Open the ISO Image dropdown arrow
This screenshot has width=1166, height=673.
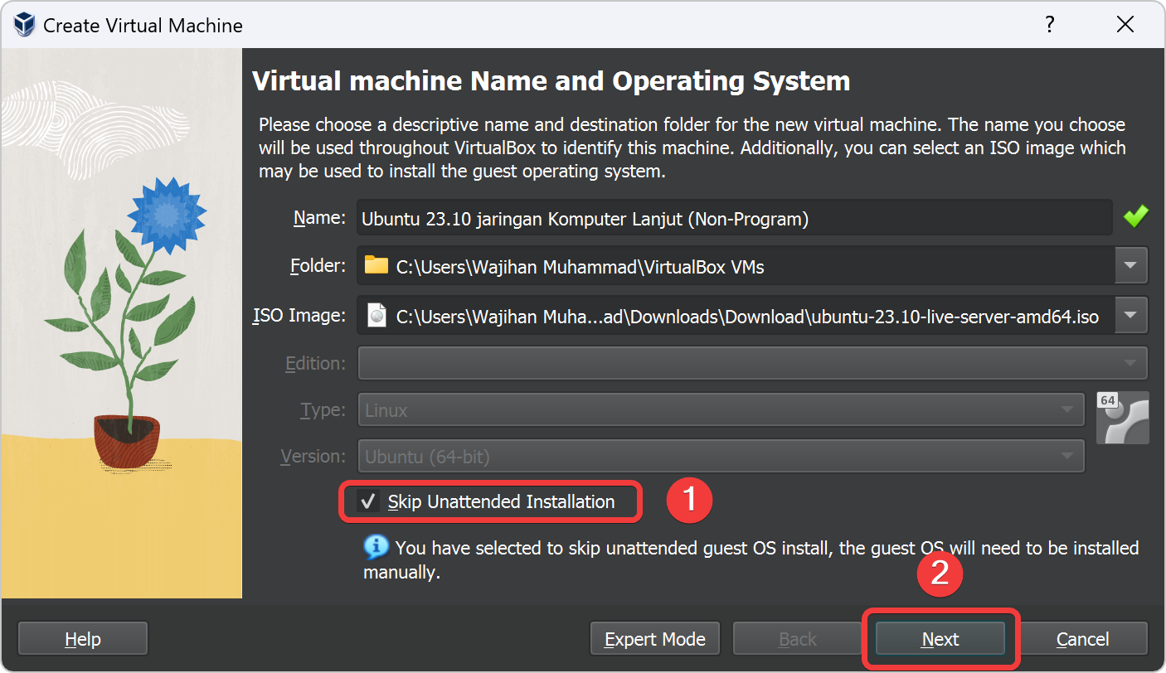[1130, 315]
